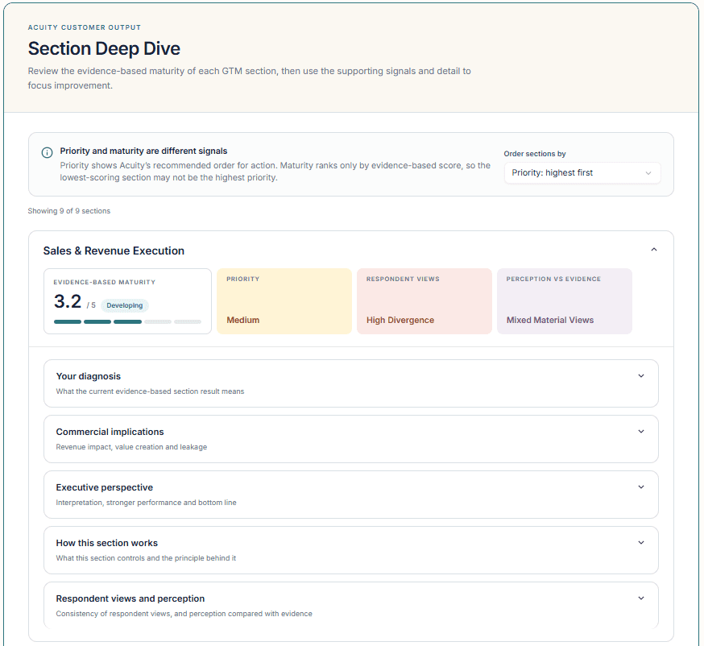
Task: Expand Respondent views and perception panel
Action: pos(350,606)
